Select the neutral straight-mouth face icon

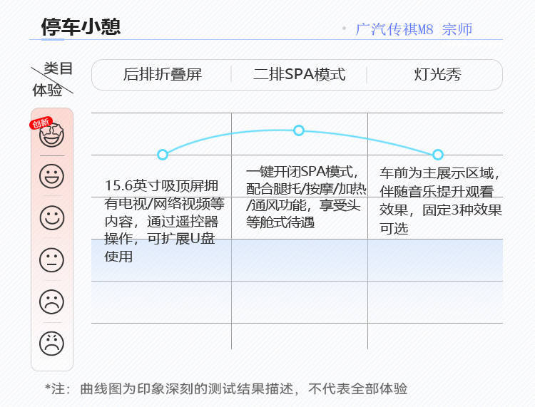(x=51, y=259)
